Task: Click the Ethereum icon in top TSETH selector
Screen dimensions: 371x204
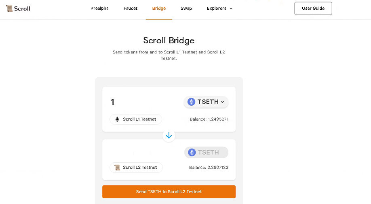Action: pos(191,102)
